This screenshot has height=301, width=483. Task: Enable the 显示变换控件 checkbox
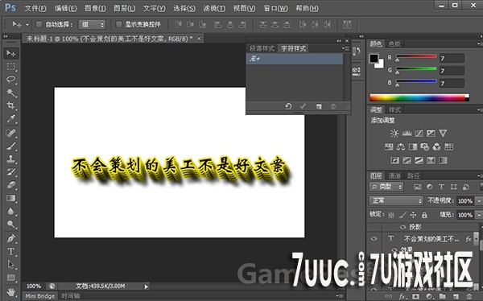[118, 24]
